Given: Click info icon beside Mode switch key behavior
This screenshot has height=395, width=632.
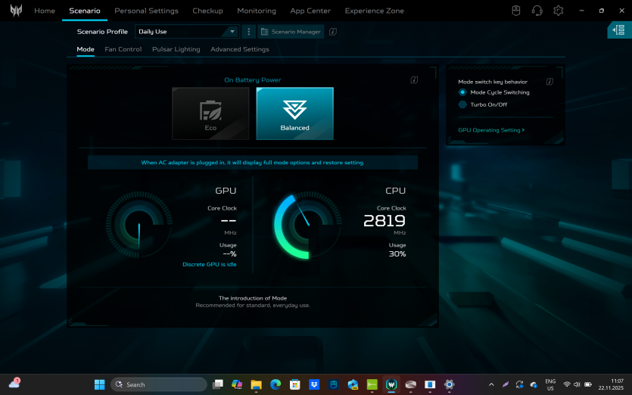Looking at the screenshot, I should (x=549, y=82).
